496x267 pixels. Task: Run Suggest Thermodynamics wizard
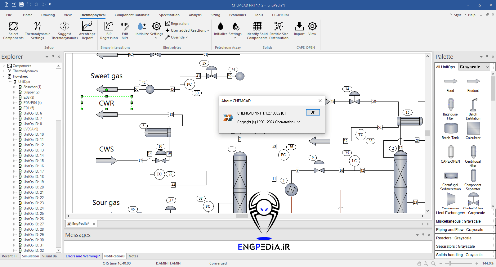(65, 30)
